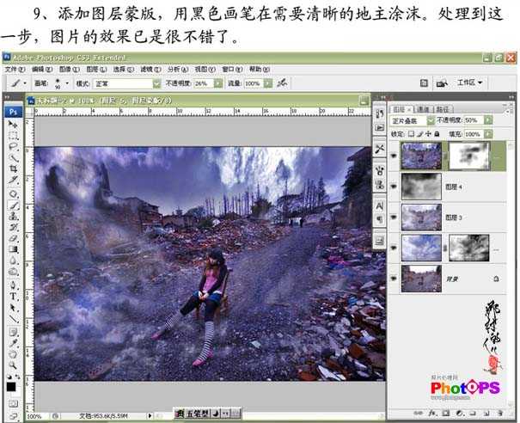This screenshot has width=520, height=423.
Task: Open brush opacity 26% slider arrow
Action: [x=218, y=83]
